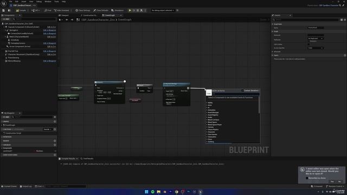Open the Tools menu
This screenshot has width=347, height=195.
tap(56, 2)
